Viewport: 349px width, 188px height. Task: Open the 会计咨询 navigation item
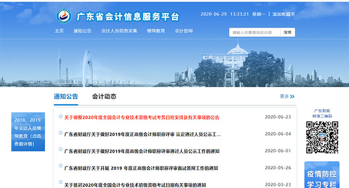tap(184, 31)
